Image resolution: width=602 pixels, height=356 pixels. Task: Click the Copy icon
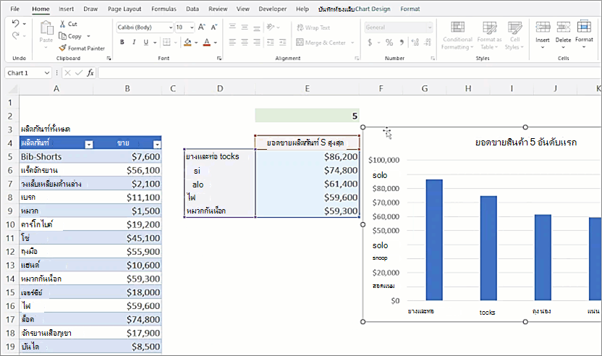(x=62, y=35)
